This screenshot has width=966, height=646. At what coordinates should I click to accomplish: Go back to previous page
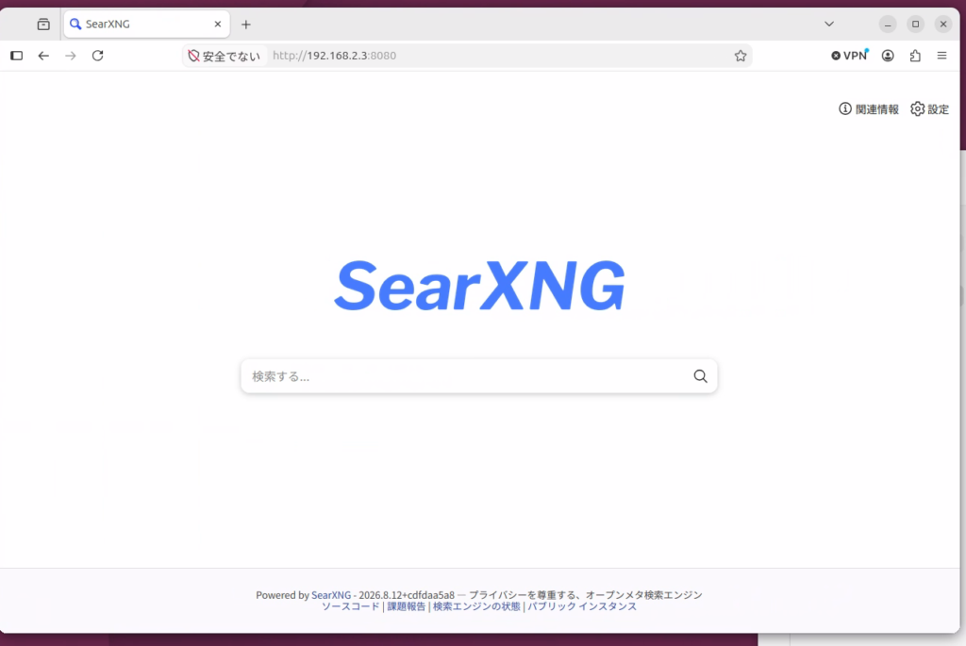[x=43, y=56]
